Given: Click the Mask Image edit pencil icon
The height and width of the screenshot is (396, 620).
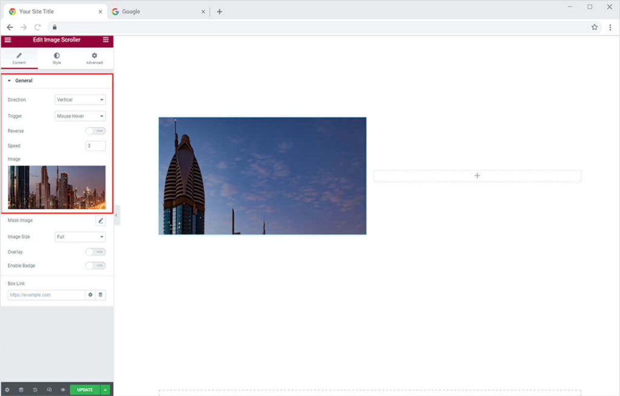Looking at the screenshot, I should point(101,221).
